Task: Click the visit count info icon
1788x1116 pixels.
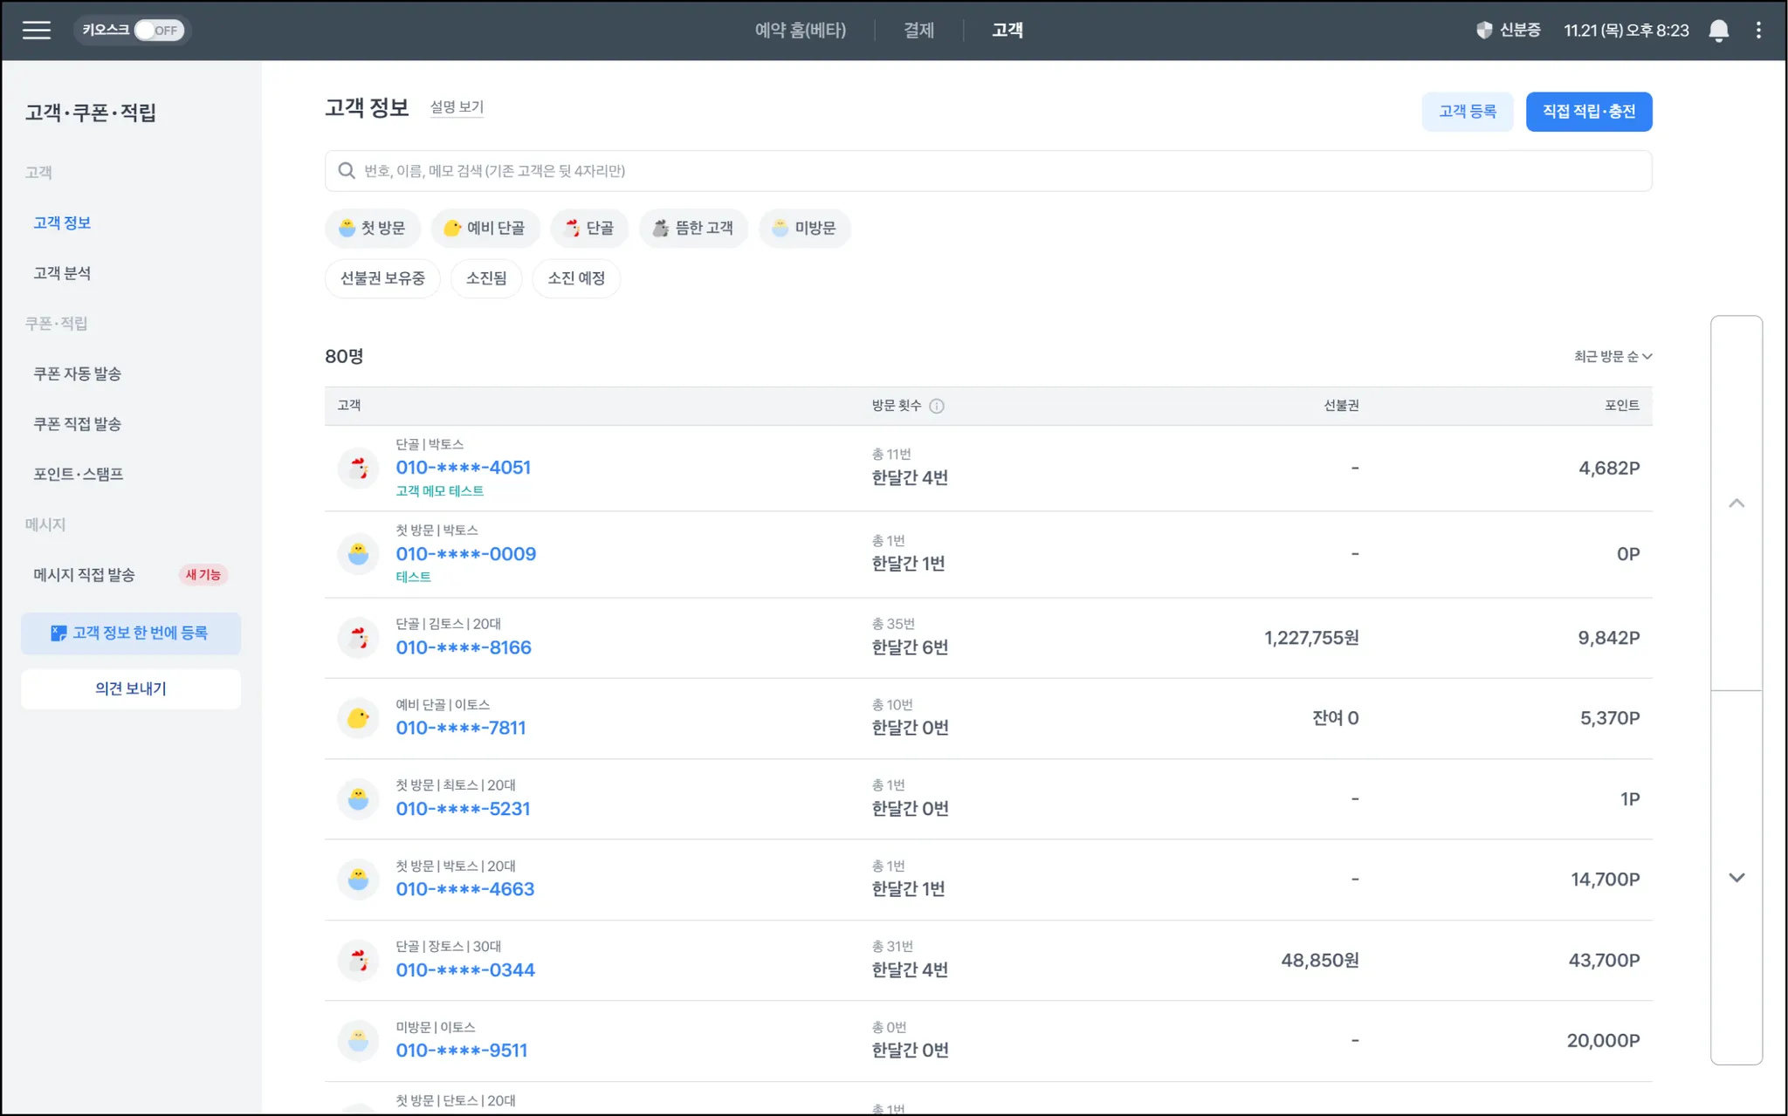Action: [937, 406]
